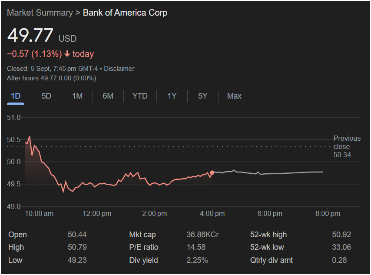
Task: Click the 12:00 pm axis label
Action: [x=97, y=213]
